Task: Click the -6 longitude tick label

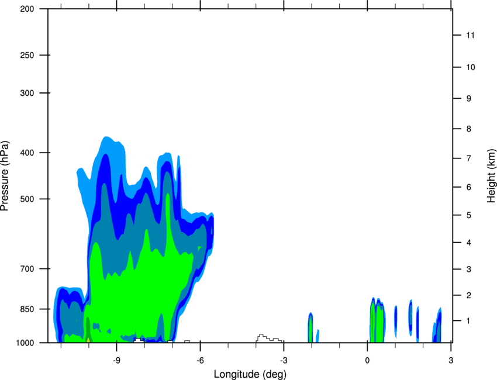Action: tap(200, 360)
